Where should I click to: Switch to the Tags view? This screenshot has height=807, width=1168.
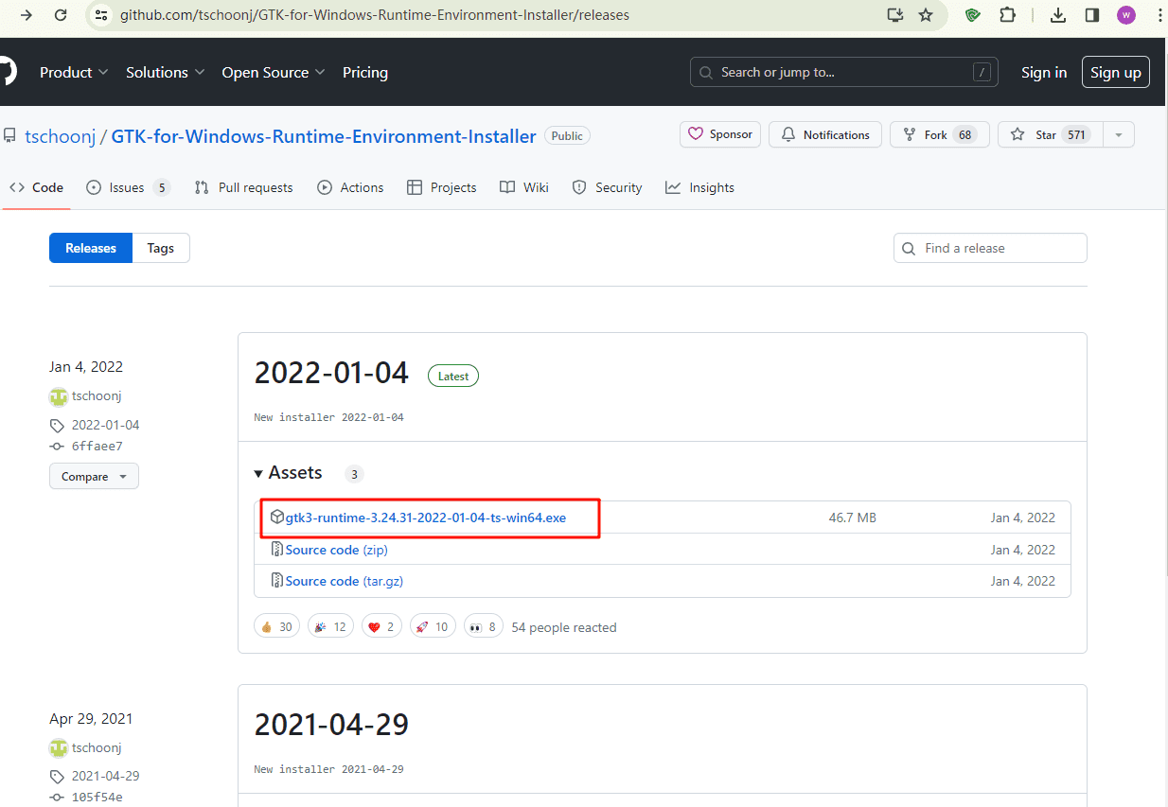pos(161,248)
